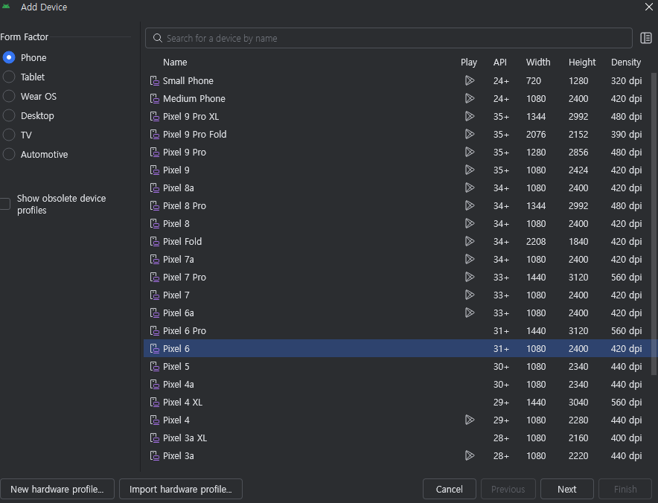Select the Tablet form factor

coord(9,77)
